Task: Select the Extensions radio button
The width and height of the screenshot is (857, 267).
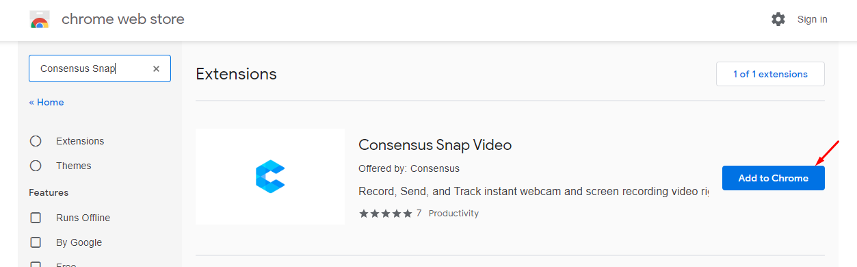Action: (36, 141)
